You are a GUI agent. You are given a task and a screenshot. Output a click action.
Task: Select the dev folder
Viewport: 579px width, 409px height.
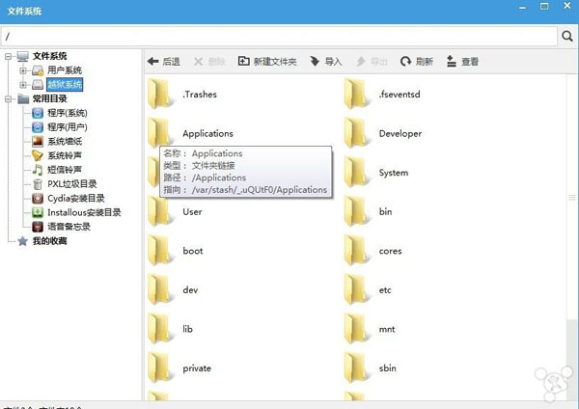(173, 289)
